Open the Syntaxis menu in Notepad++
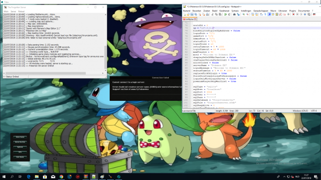 pos(235,11)
